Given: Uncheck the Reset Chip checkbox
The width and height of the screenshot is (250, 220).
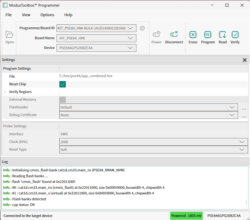Looking at the screenshot, I should (x=62, y=84).
